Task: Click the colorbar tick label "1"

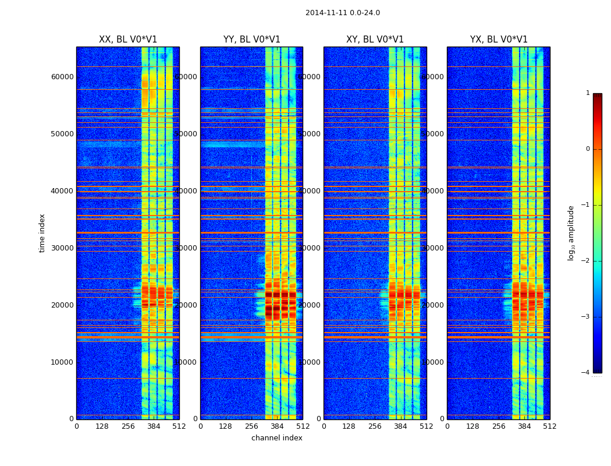Action: coord(587,93)
